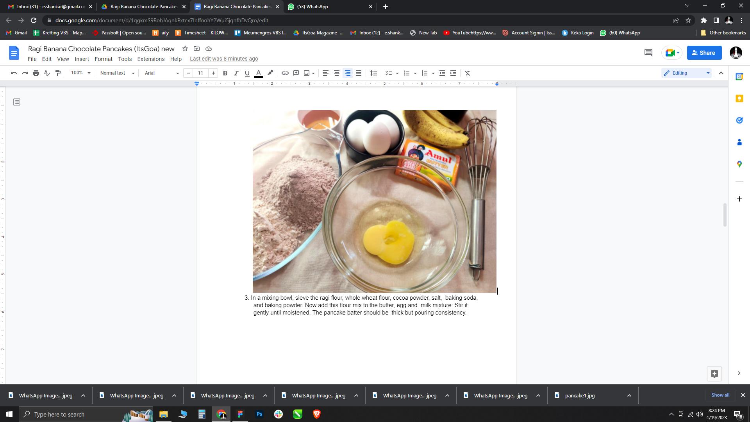Click the blue Share button

tap(704, 53)
